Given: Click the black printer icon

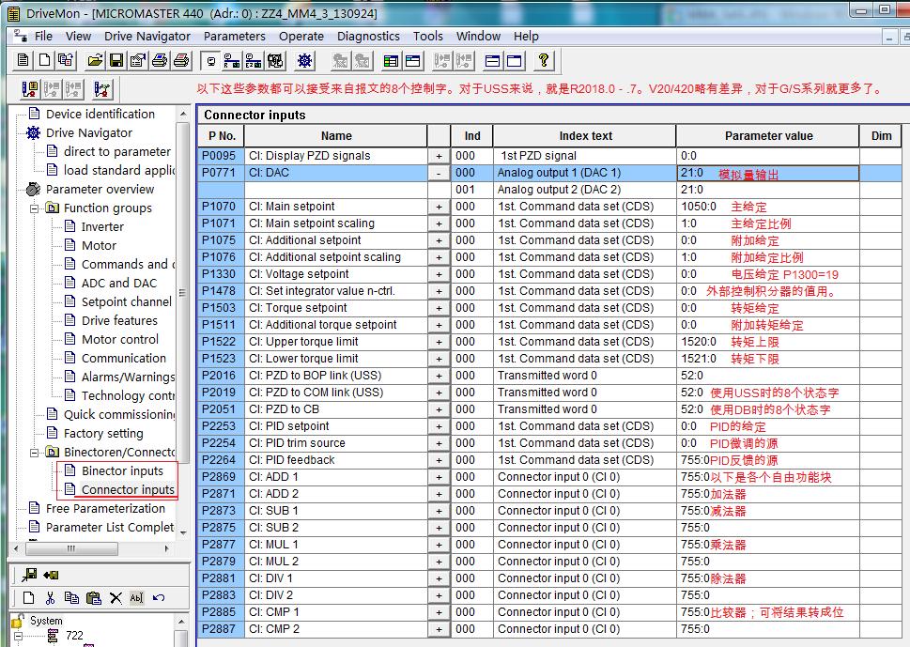Looking at the screenshot, I should tap(160, 60).
